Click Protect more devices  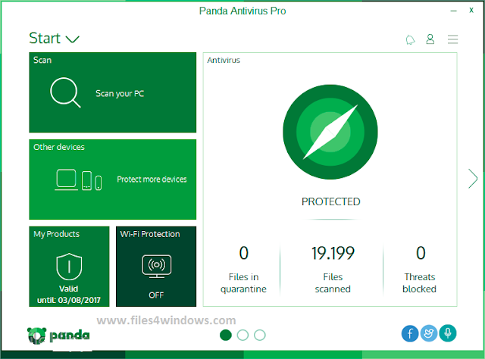click(x=152, y=179)
